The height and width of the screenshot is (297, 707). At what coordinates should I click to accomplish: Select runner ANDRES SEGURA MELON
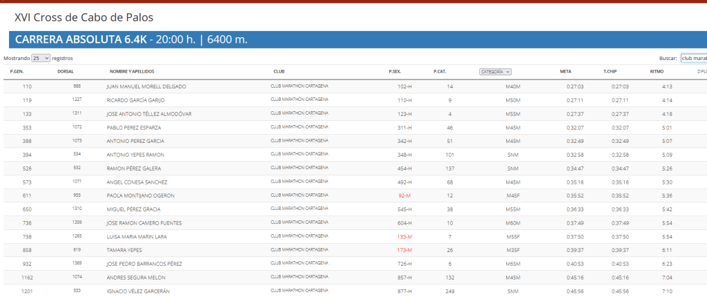(x=136, y=278)
